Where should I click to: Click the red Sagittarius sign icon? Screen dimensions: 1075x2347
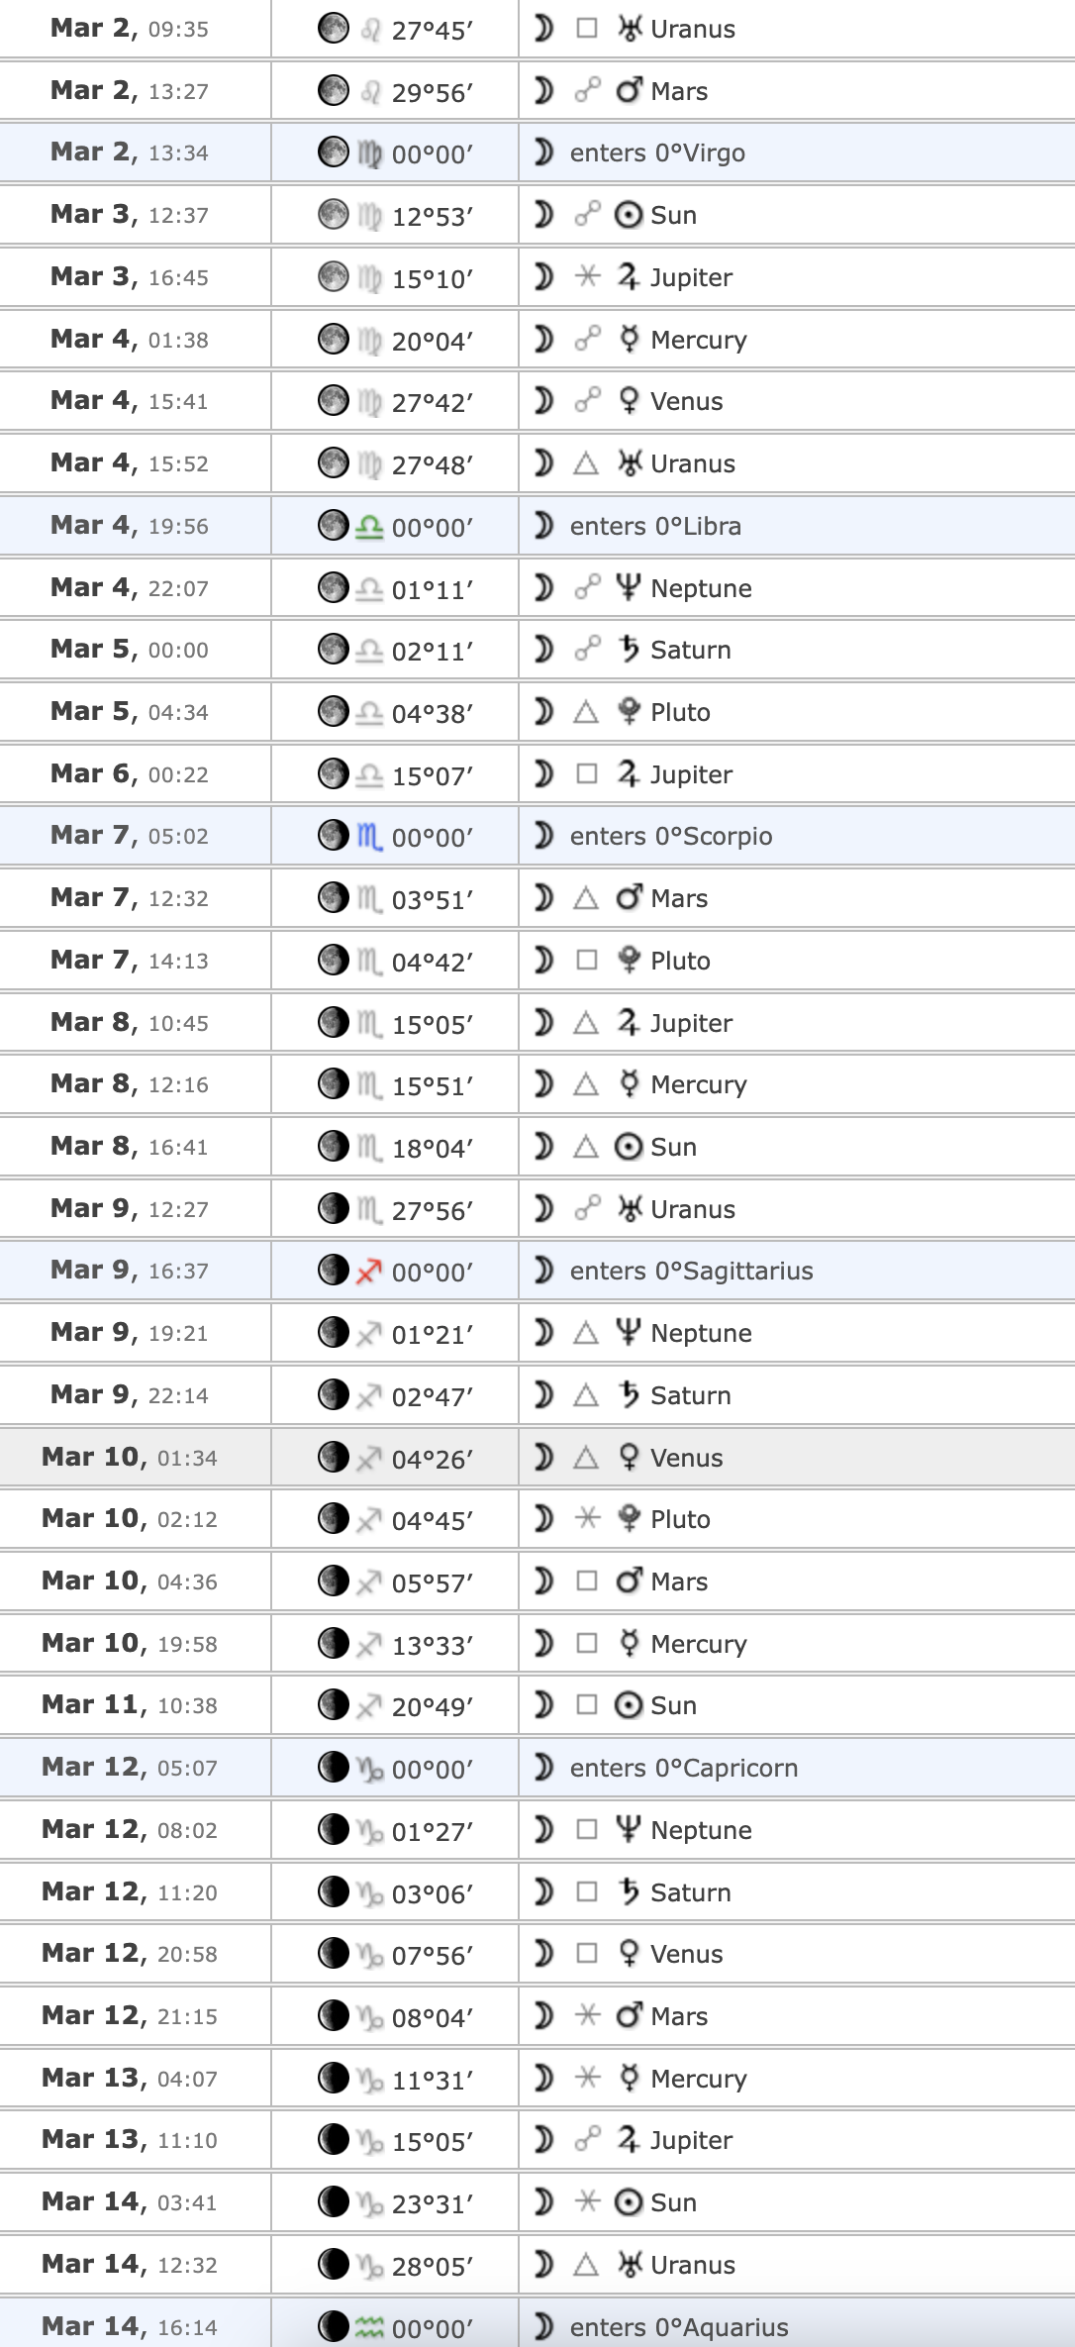coord(368,1272)
